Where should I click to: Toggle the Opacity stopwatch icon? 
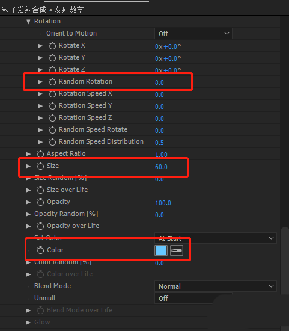[40, 202]
